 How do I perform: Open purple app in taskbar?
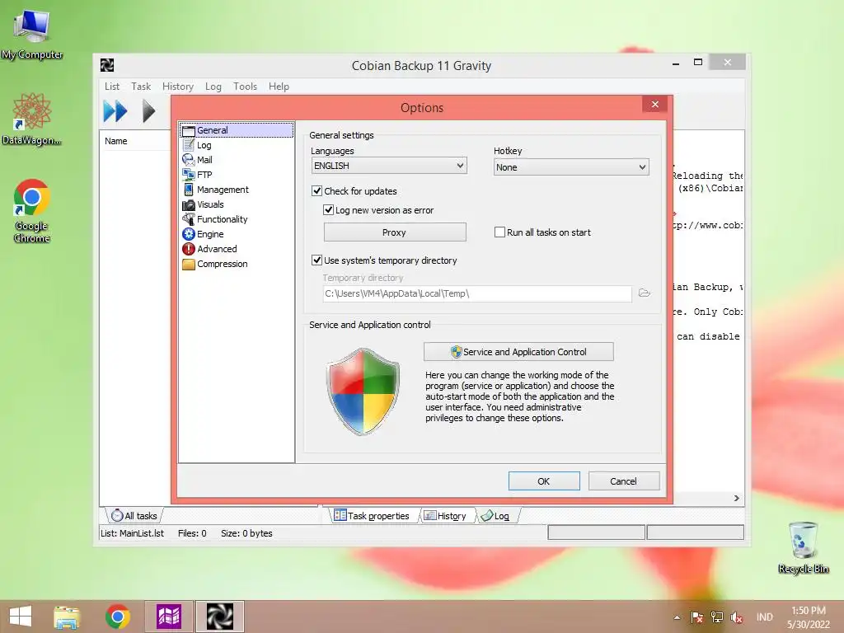tap(168, 617)
